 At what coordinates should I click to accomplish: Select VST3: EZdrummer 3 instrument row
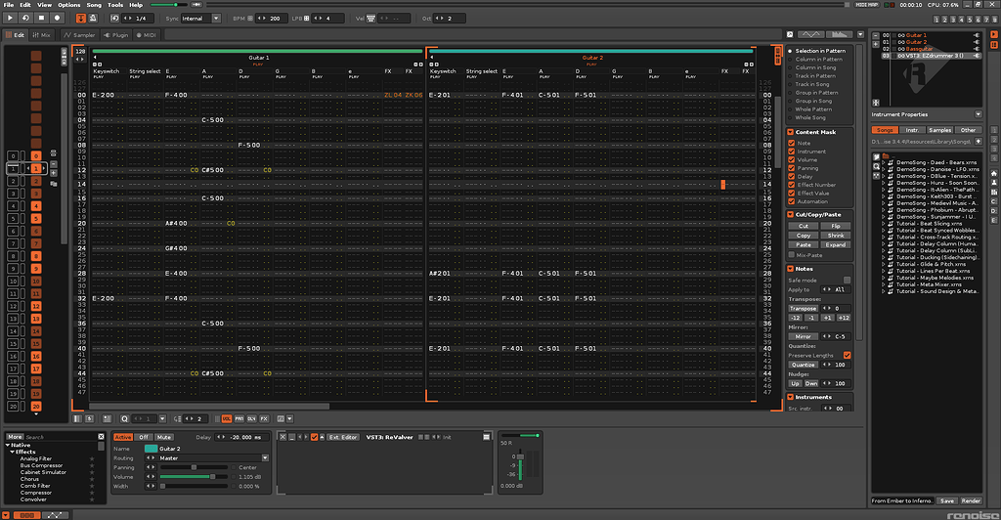point(931,56)
